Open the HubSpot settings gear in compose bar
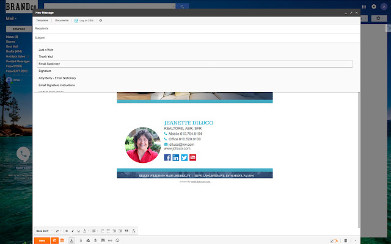Screen dimensions: 391x244 coord(101,20)
